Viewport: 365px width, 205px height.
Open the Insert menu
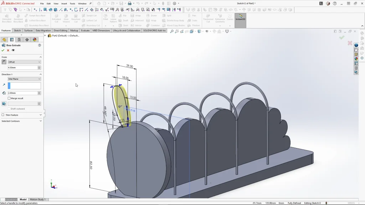64,4
